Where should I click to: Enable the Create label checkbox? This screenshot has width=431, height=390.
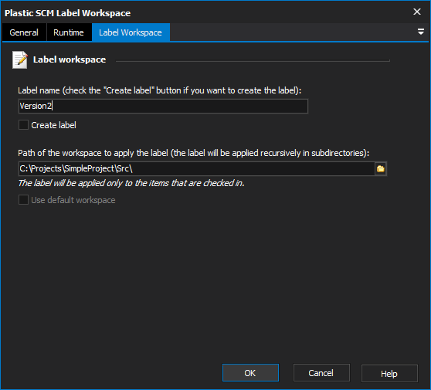pos(23,125)
